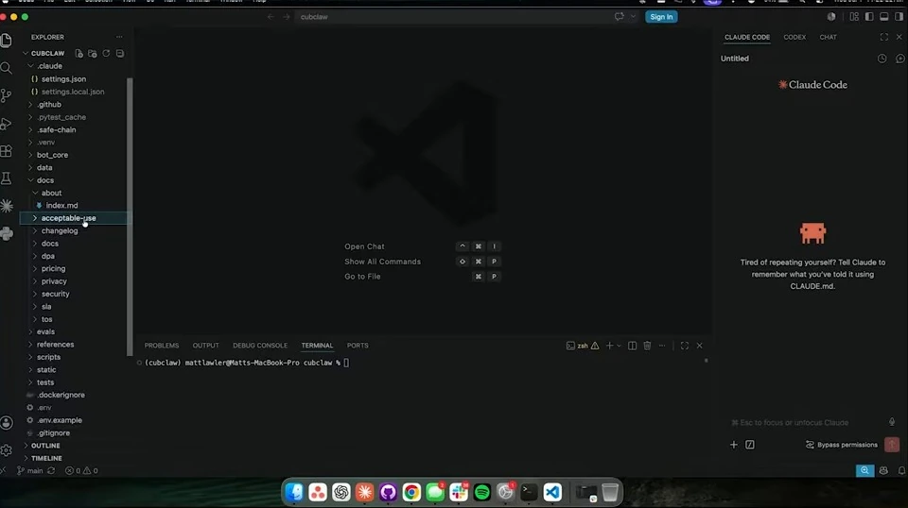Viewport: 908px width, 508px height.
Task: Open the Search view in activity bar
Action: (7, 68)
